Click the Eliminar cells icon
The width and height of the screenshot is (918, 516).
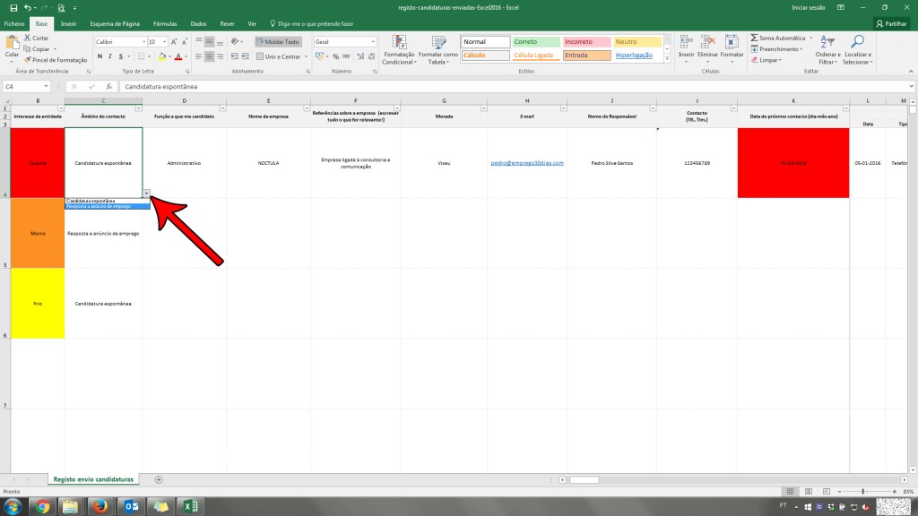click(708, 42)
